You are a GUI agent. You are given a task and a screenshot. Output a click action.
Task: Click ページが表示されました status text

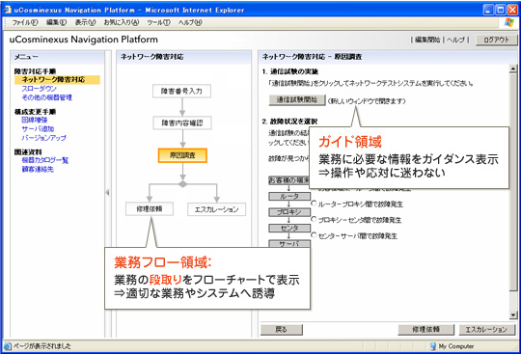tap(42, 346)
